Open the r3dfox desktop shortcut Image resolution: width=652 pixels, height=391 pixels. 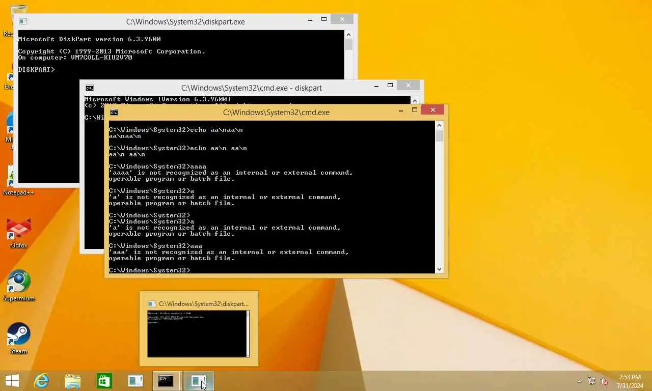18,233
